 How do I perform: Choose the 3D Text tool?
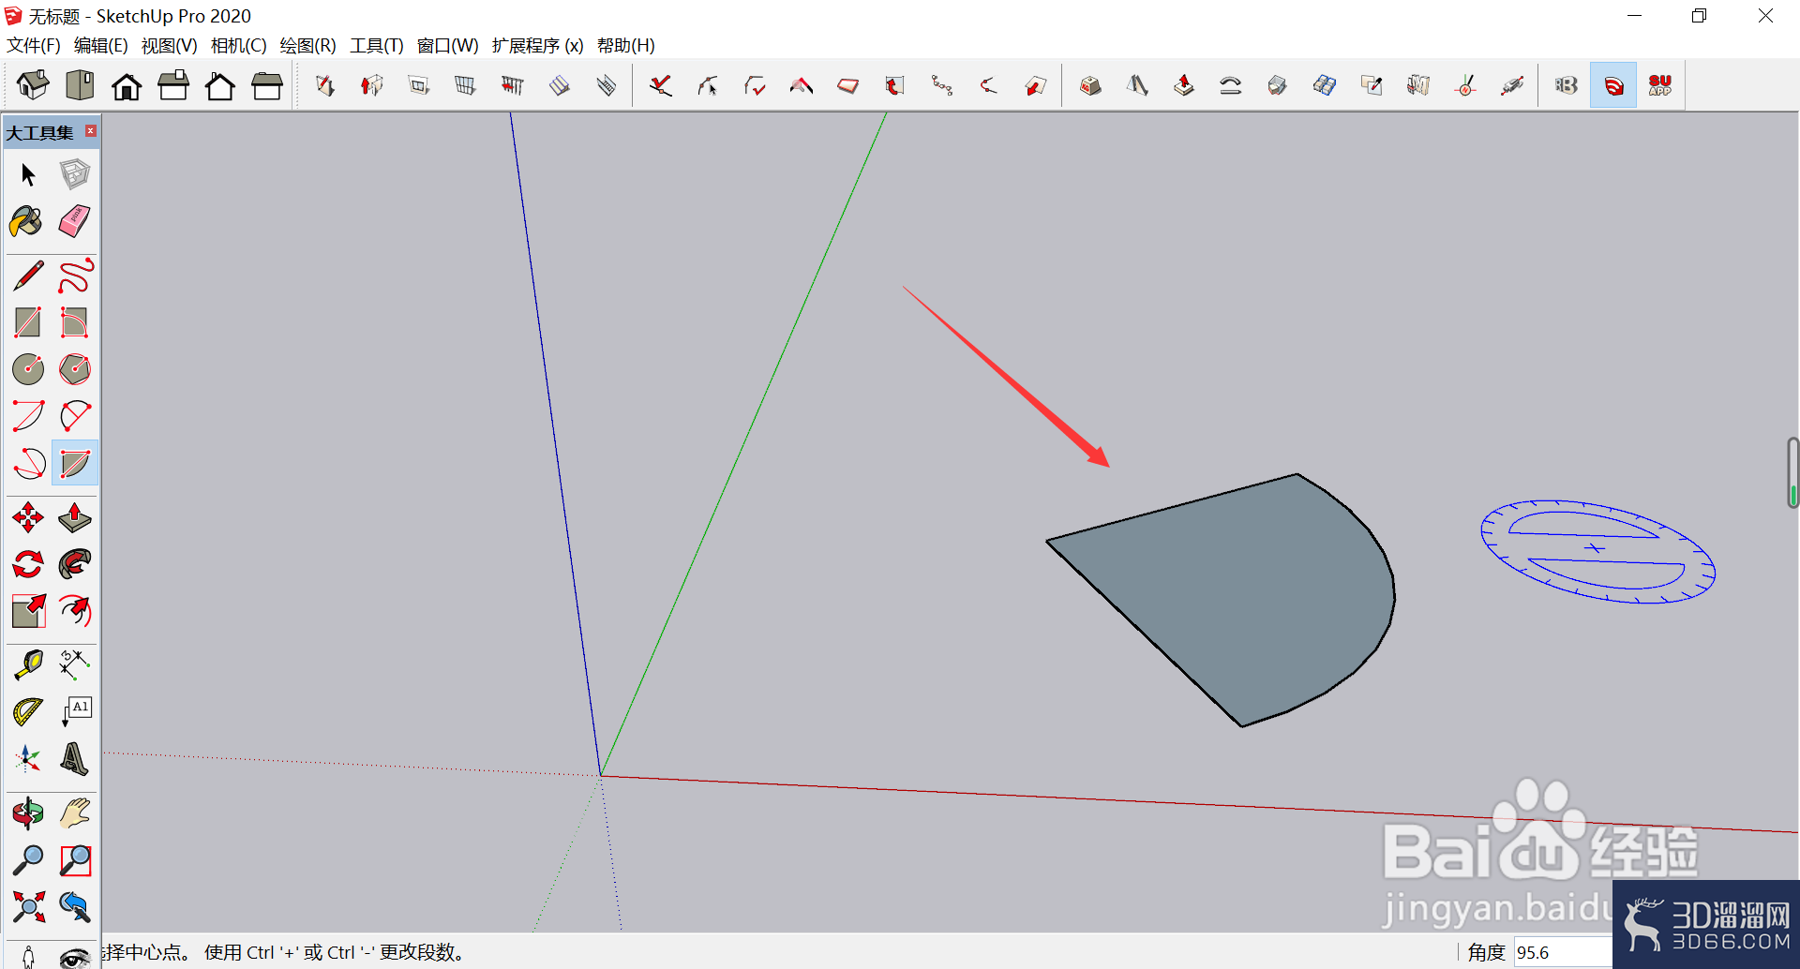click(75, 759)
